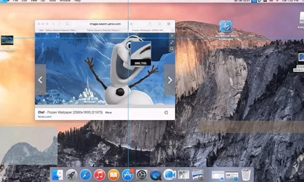Launch iTunes from the Dock
This screenshot has height=182, width=304.
coord(100,175)
